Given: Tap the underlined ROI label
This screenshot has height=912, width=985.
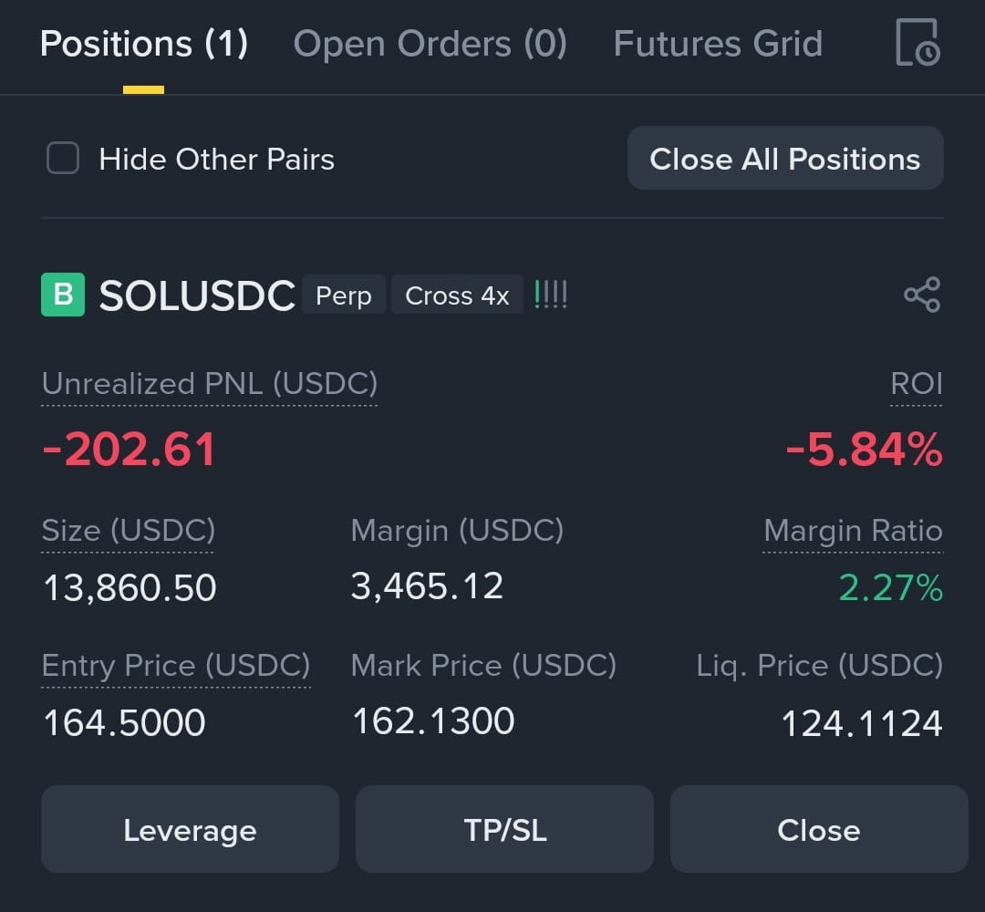Looking at the screenshot, I should [x=917, y=384].
